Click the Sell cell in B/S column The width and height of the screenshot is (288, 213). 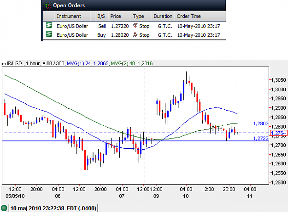(102, 26)
